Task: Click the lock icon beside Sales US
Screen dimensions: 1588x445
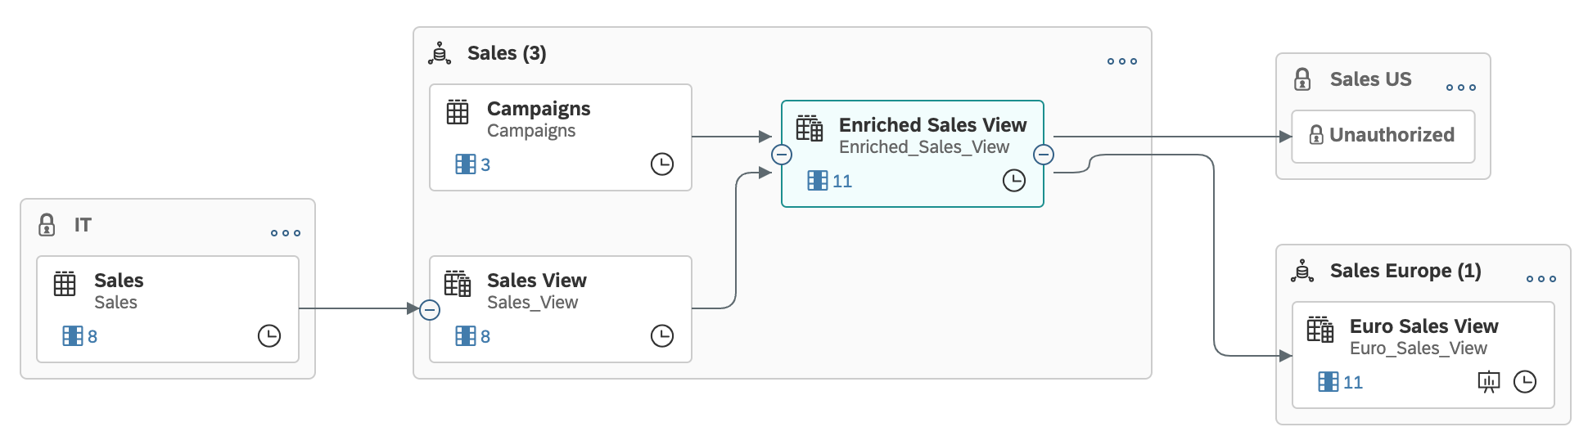Action: point(1302,79)
